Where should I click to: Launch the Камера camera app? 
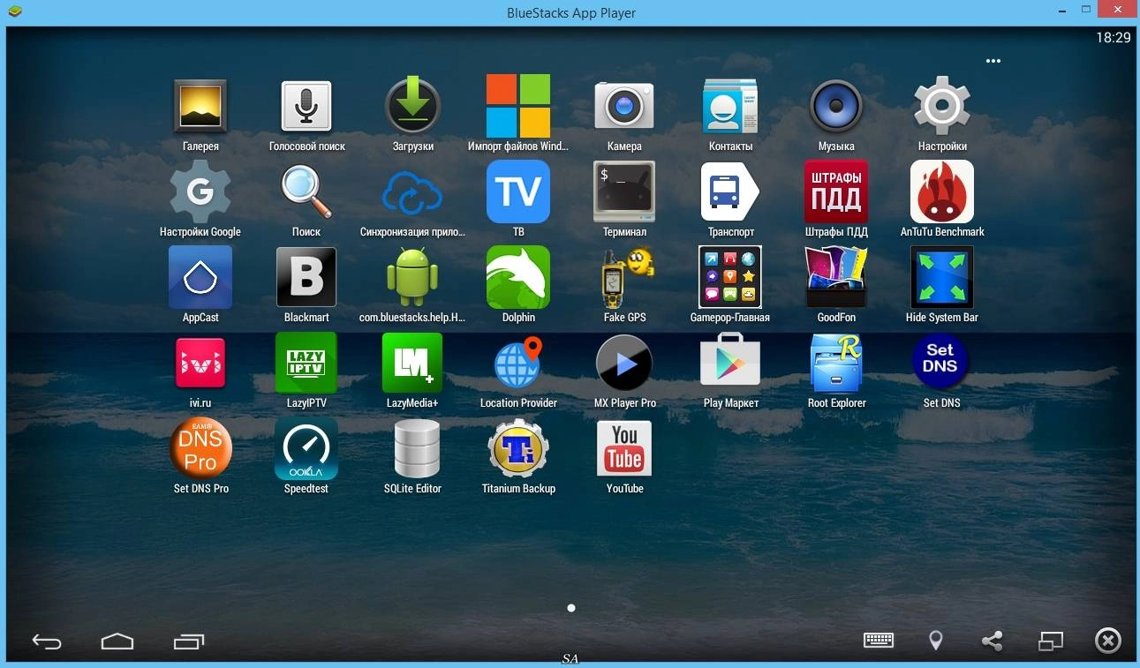coord(624,106)
